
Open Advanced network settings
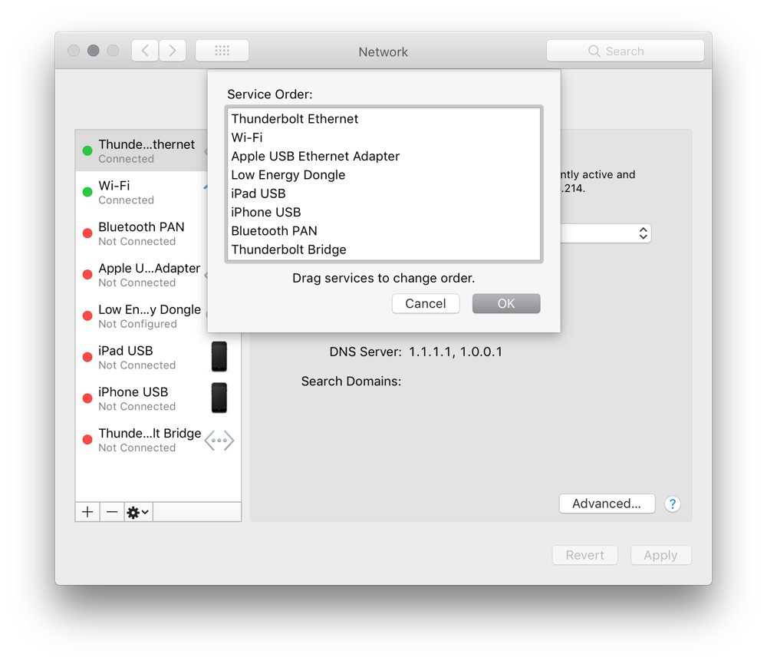(x=607, y=504)
